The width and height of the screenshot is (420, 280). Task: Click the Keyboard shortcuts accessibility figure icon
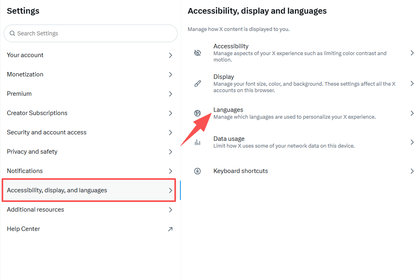197,171
